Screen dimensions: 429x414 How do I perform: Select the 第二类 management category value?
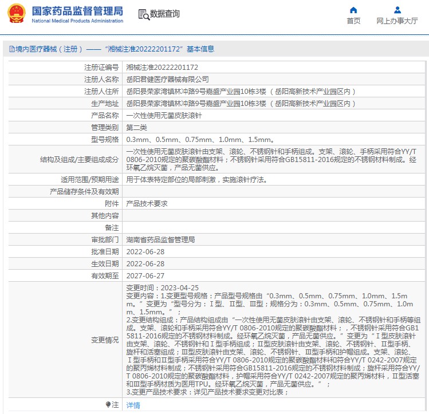(136, 128)
